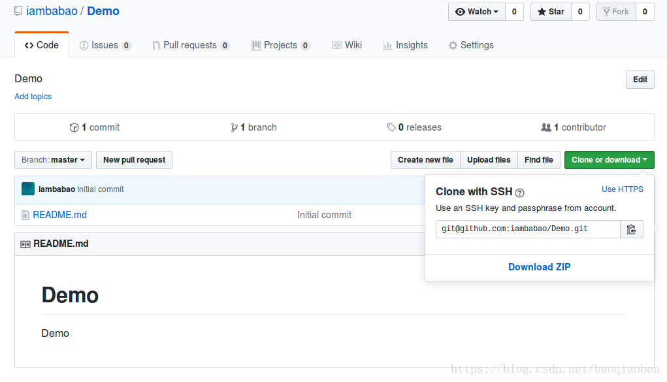Collapse the Clone or download dropdown
667x382 pixels.
pyautogui.click(x=609, y=160)
